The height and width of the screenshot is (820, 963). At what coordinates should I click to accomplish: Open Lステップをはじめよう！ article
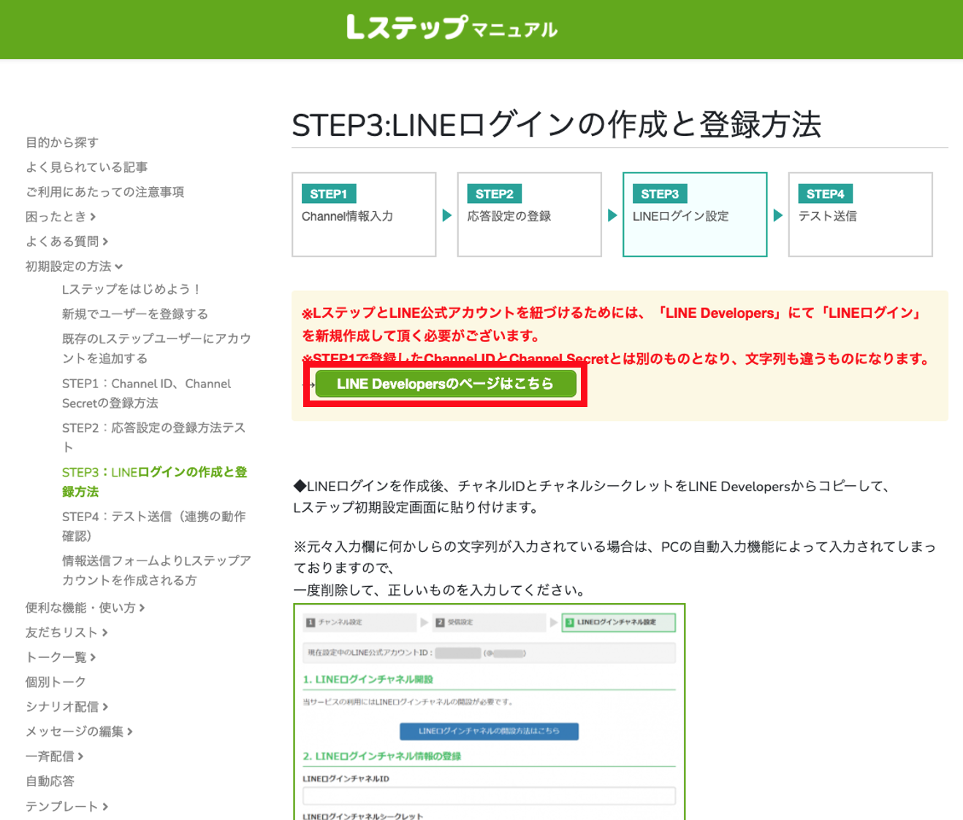(x=132, y=289)
